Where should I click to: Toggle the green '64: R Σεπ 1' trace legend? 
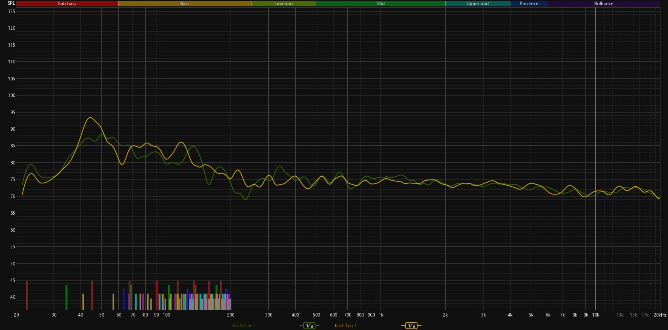244,326
